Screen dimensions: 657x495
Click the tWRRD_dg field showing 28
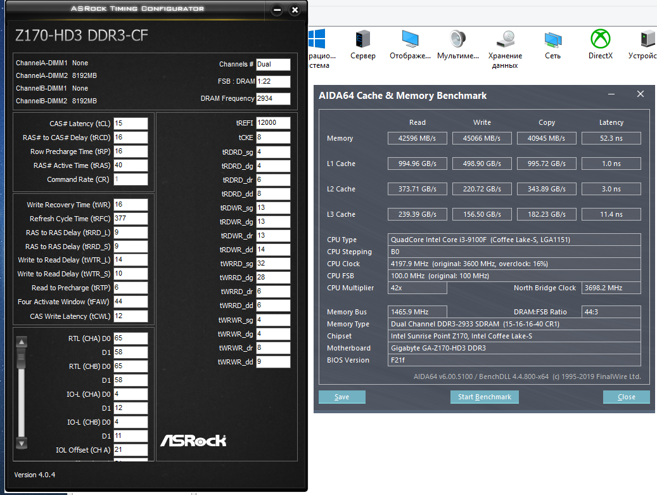point(273,278)
